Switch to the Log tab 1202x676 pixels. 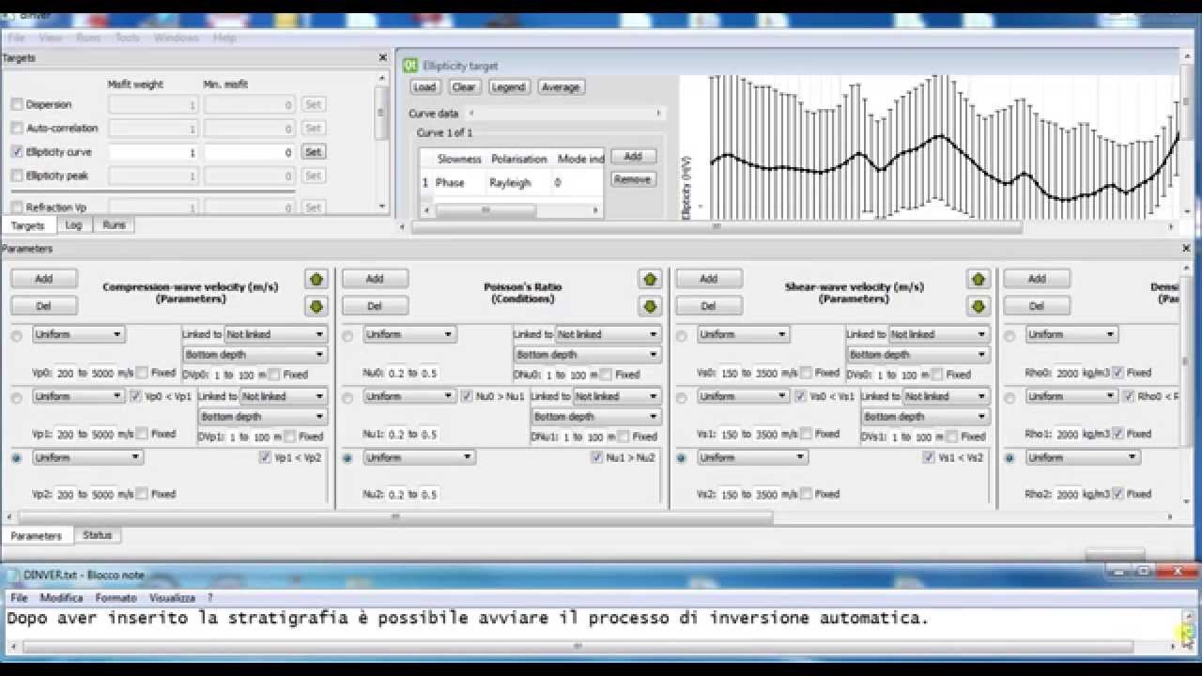pyautogui.click(x=73, y=225)
